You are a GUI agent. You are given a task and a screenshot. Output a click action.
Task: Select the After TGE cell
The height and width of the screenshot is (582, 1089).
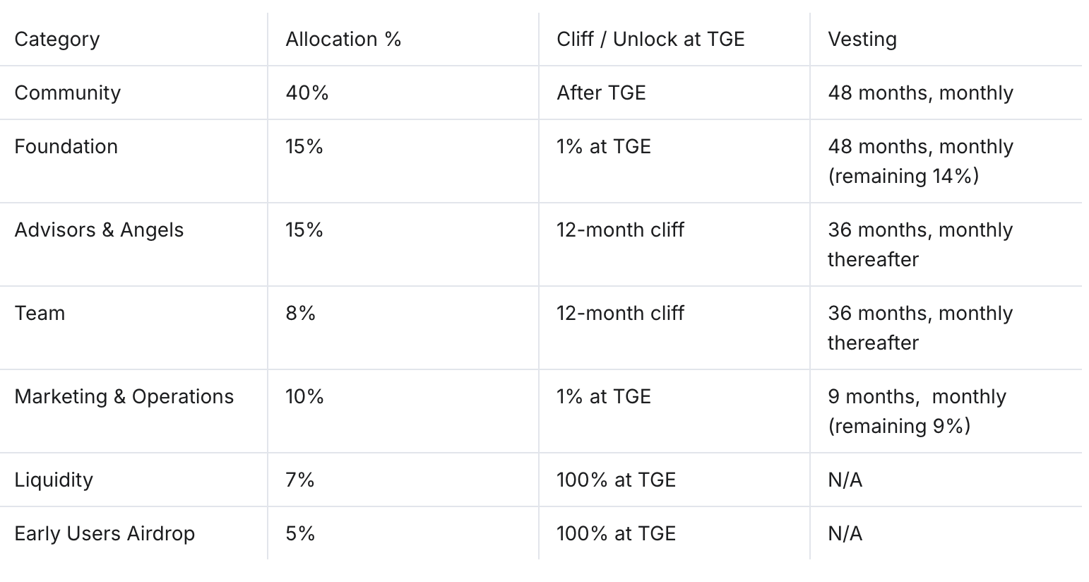tap(601, 93)
